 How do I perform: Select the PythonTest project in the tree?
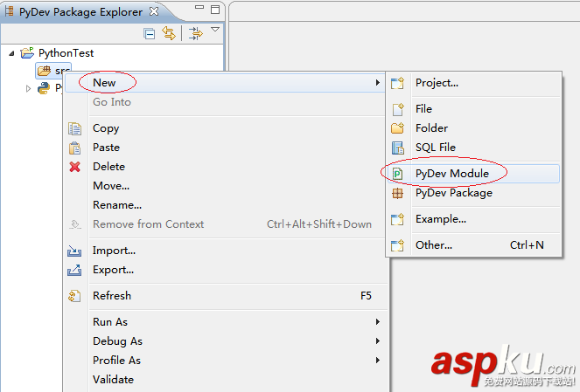pos(66,53)
